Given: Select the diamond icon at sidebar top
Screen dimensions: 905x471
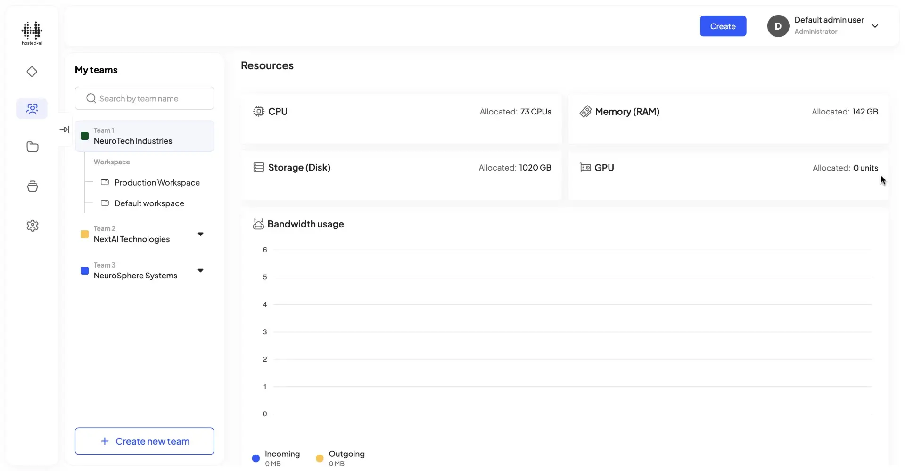Looking at the screenshot, I should [32, 72].
